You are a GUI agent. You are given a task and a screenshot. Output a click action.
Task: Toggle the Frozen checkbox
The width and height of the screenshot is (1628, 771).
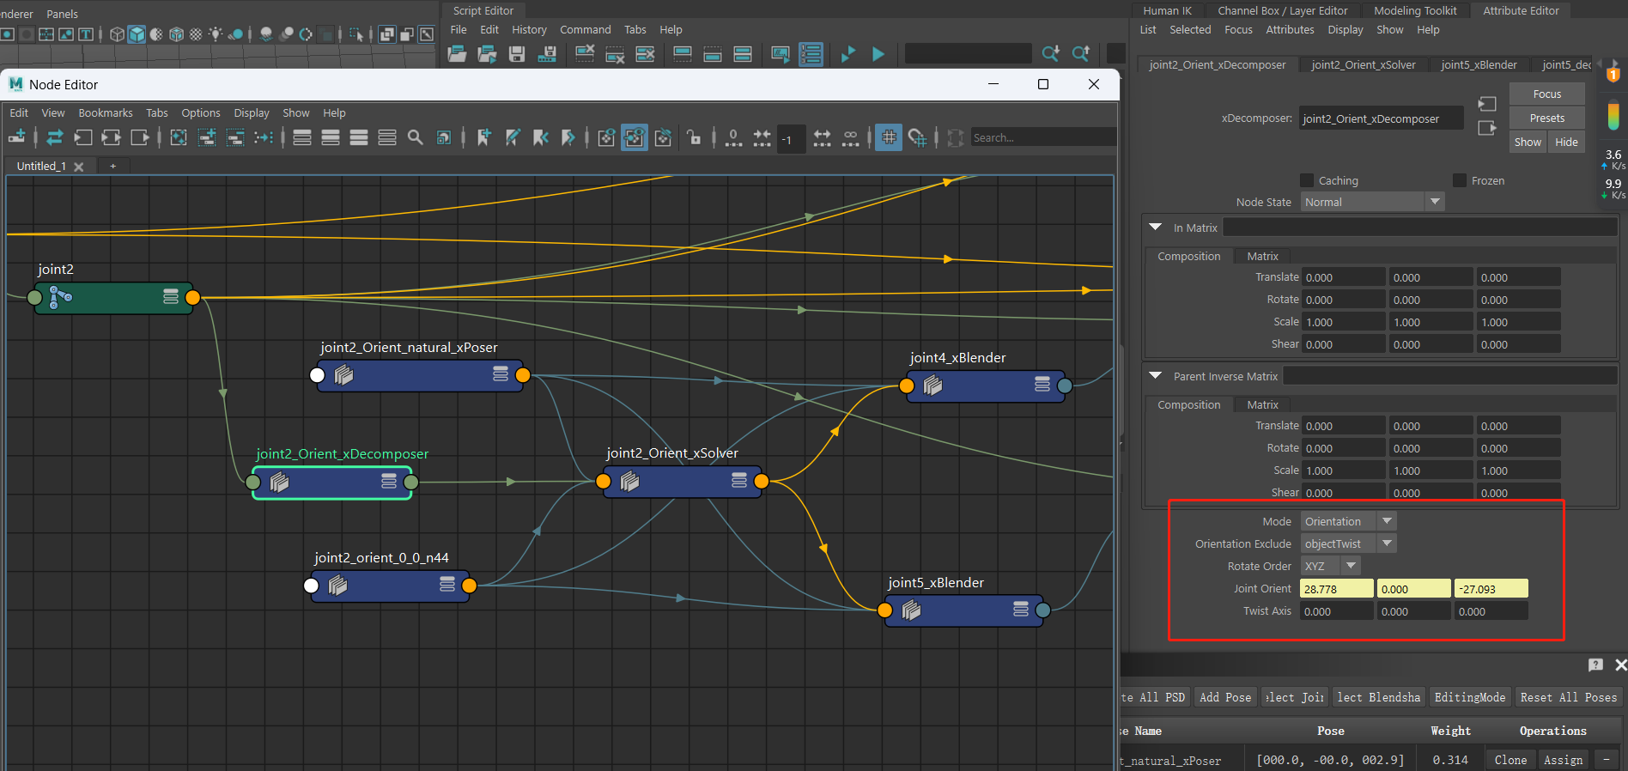[1460, 180]
